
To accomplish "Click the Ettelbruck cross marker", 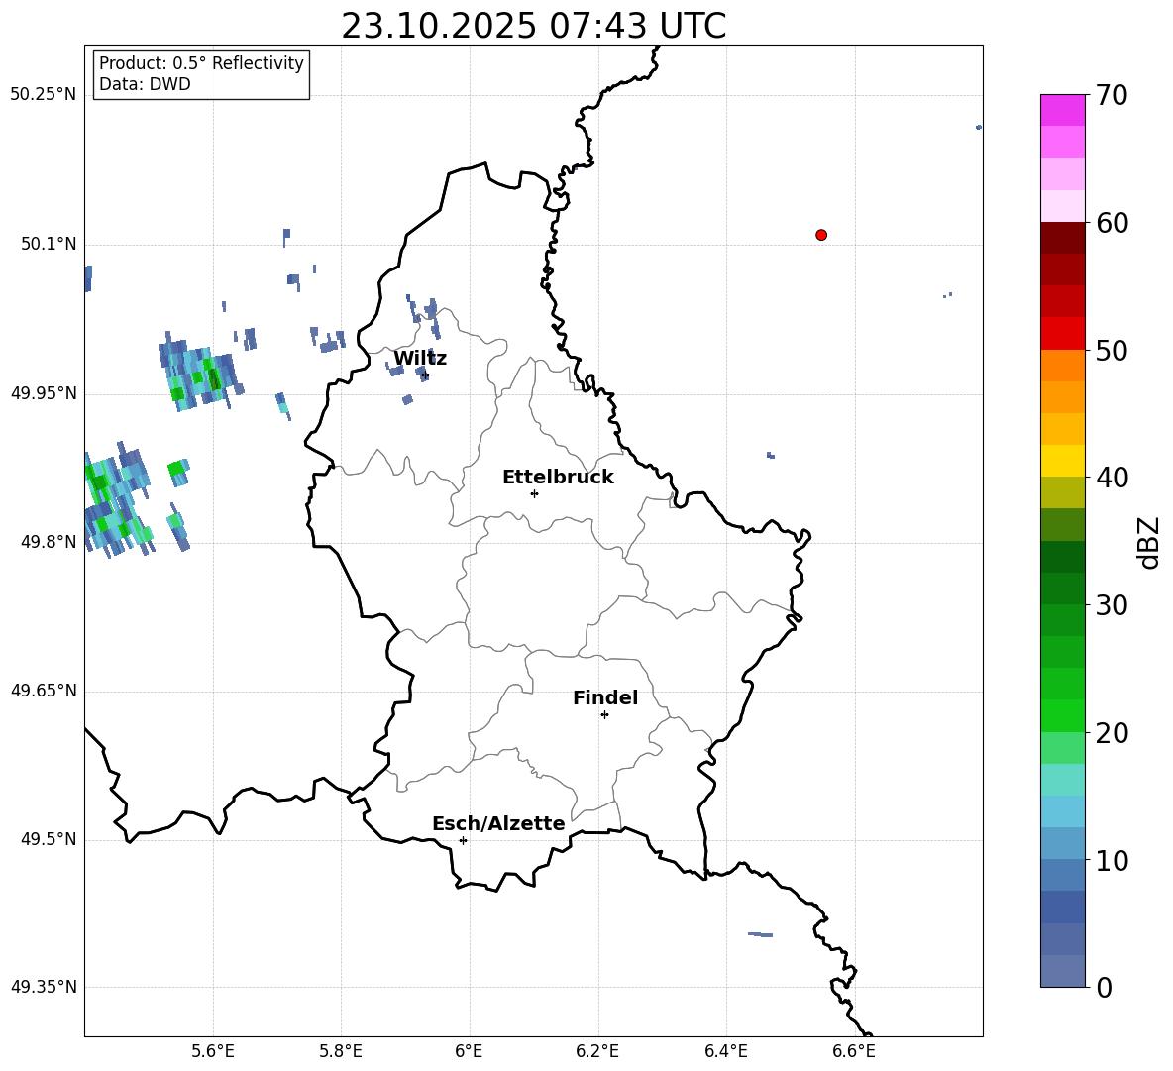I will click(534, 493).
